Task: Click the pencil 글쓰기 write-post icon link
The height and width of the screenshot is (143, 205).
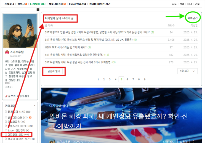Action: [x=10, y=96]
